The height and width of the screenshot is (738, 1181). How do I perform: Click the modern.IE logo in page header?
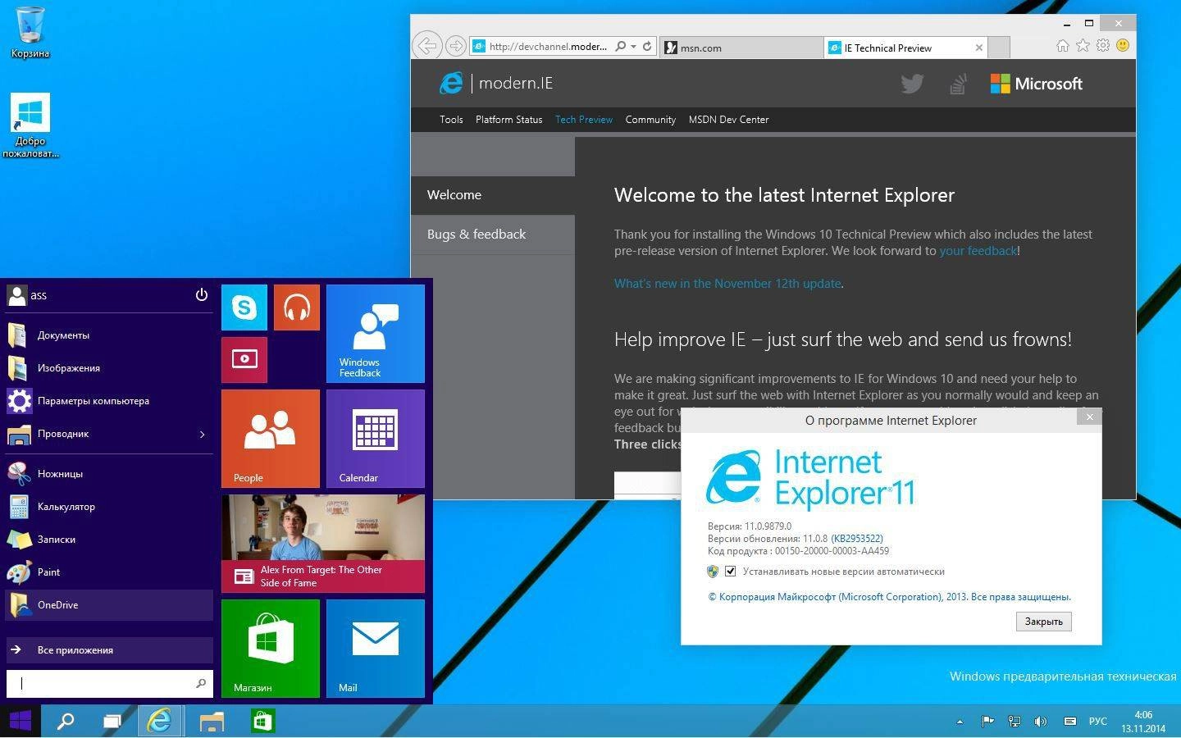click(496, 83)
